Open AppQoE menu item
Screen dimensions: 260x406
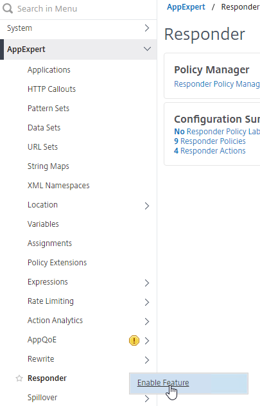click(42, 340)
